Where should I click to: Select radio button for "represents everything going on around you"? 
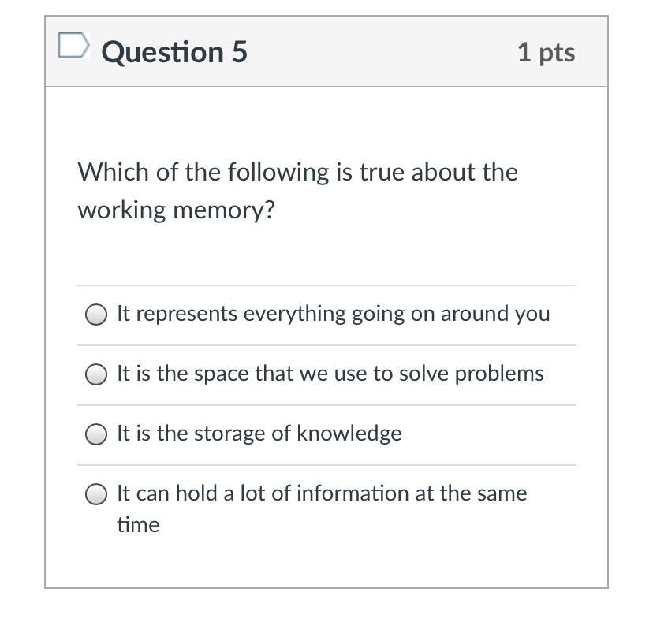pos(96,315)
